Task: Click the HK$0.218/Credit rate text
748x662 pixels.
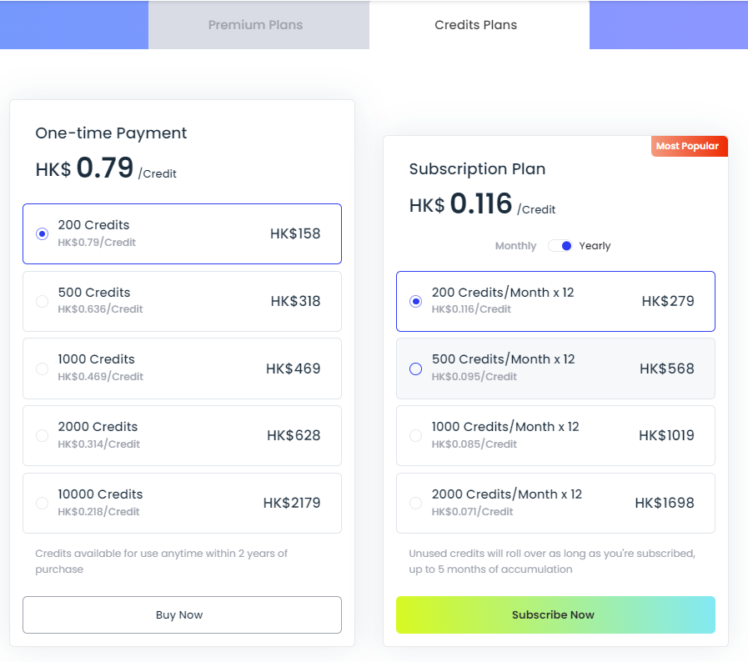Action: (98, 512)
